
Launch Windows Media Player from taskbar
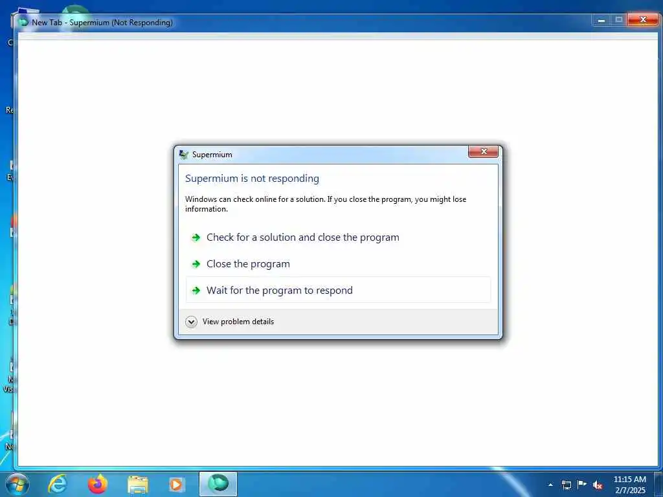coord(176,485)
